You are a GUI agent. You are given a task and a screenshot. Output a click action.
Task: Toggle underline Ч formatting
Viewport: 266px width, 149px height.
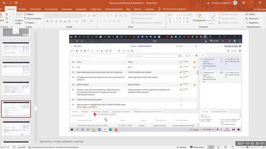point(56,21)
